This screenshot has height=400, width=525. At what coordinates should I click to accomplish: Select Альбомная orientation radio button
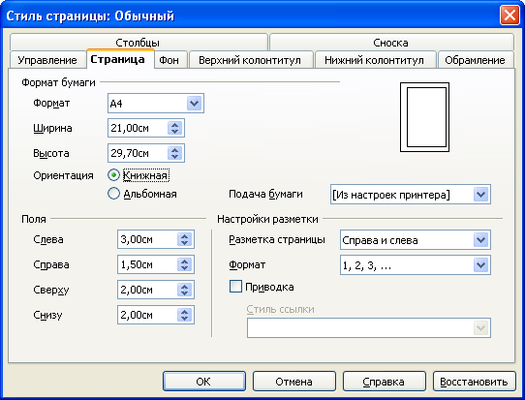click(x=113, y=194)
